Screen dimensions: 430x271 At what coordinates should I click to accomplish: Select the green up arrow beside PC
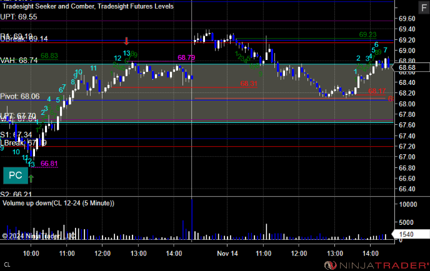tap(31, 179)
